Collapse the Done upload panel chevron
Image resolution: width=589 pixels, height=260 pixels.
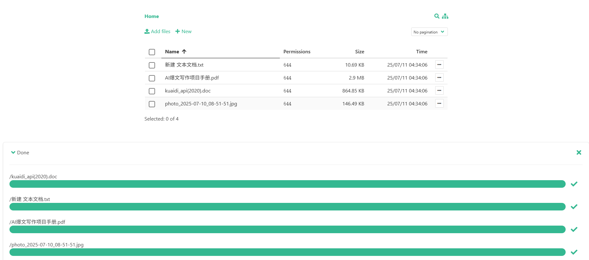[13, 152]
